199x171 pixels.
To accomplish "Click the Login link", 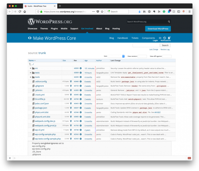I will 155,41.
